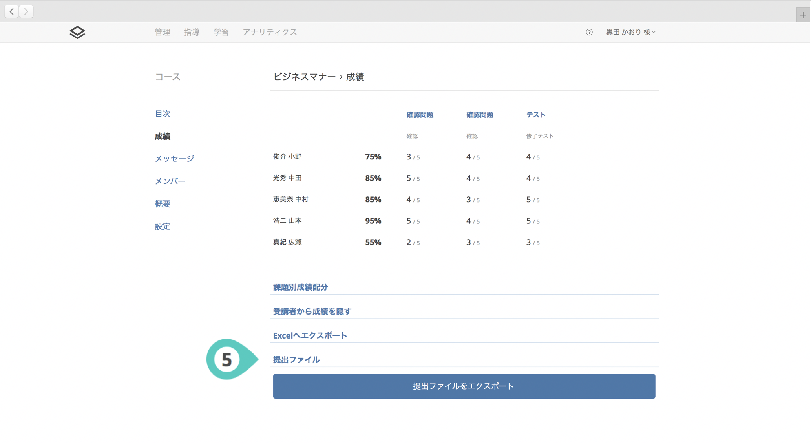Viewport: 811px width, 443px height.
Task: Open the 黒田 かおり user dropdown
Action: 630,32
